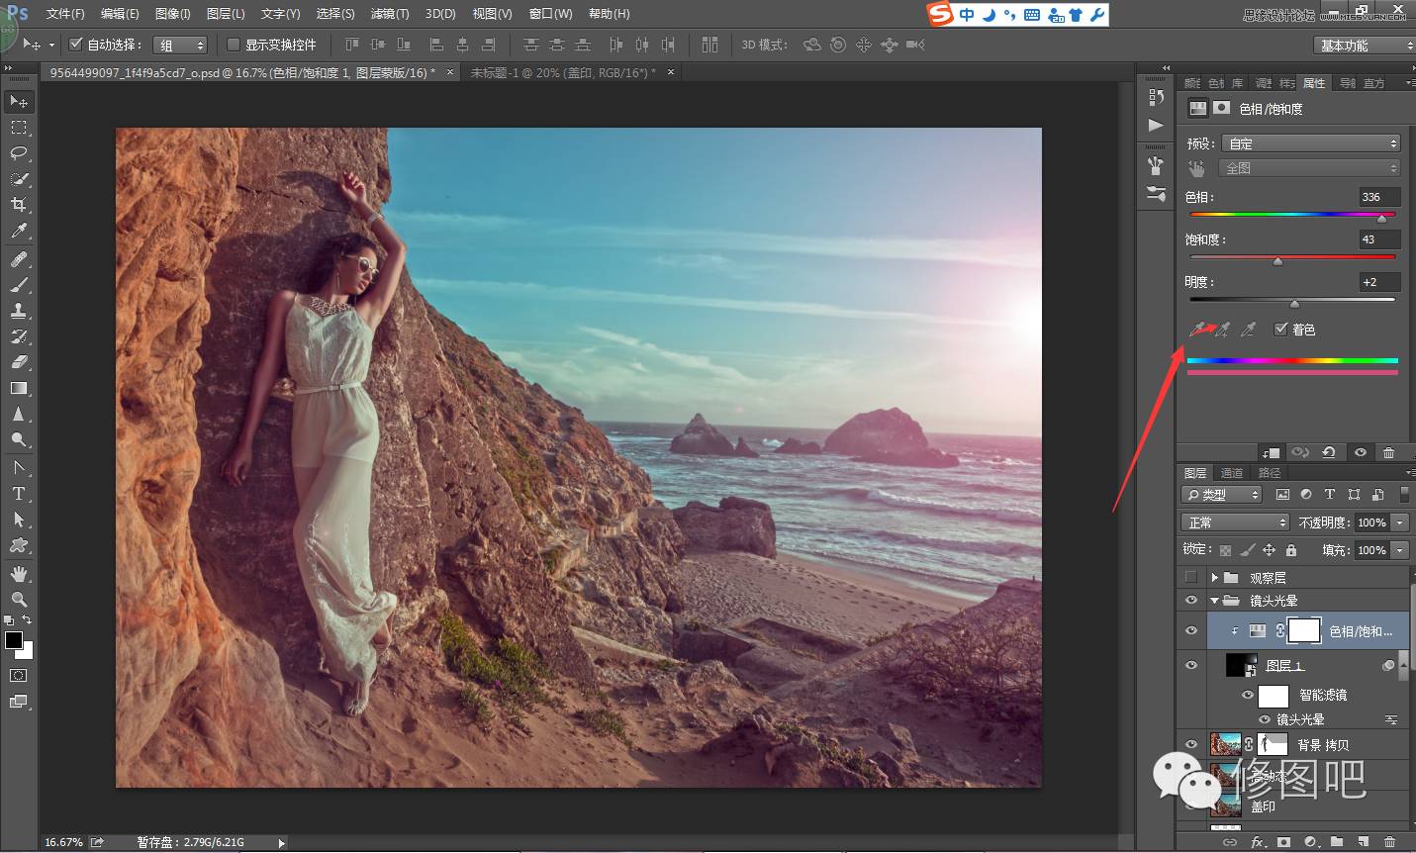Adjust the 明度 lightness slider handle
This screenshot has height=853, width=1416.
1294,304
